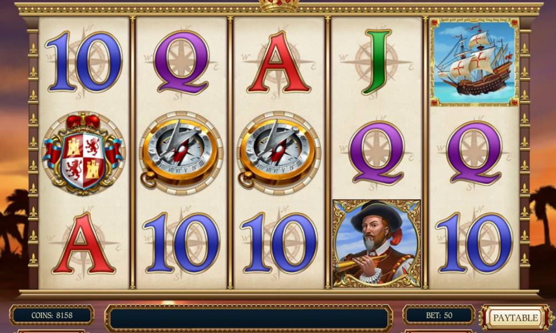Click the purple Q on reel five
This screenshot has width=556, height=333.
coord(474,153)
